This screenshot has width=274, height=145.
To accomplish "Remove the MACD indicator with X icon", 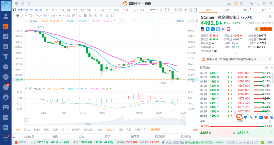I will coord(31,89).
